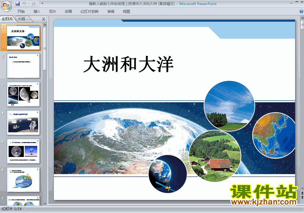Click main editor scroll up arrow

click(x=302, y=18)
